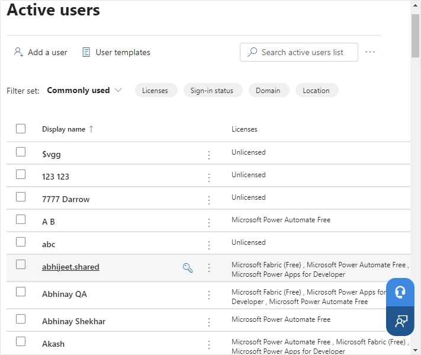Image resolution: width=421 pixels, height=355 pixels.
Task: Click the $vgg display name
Action: pos(52,154)
